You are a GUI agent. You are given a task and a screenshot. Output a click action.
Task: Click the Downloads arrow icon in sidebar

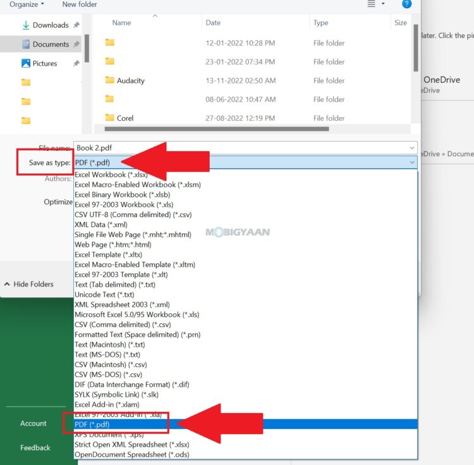26,25
